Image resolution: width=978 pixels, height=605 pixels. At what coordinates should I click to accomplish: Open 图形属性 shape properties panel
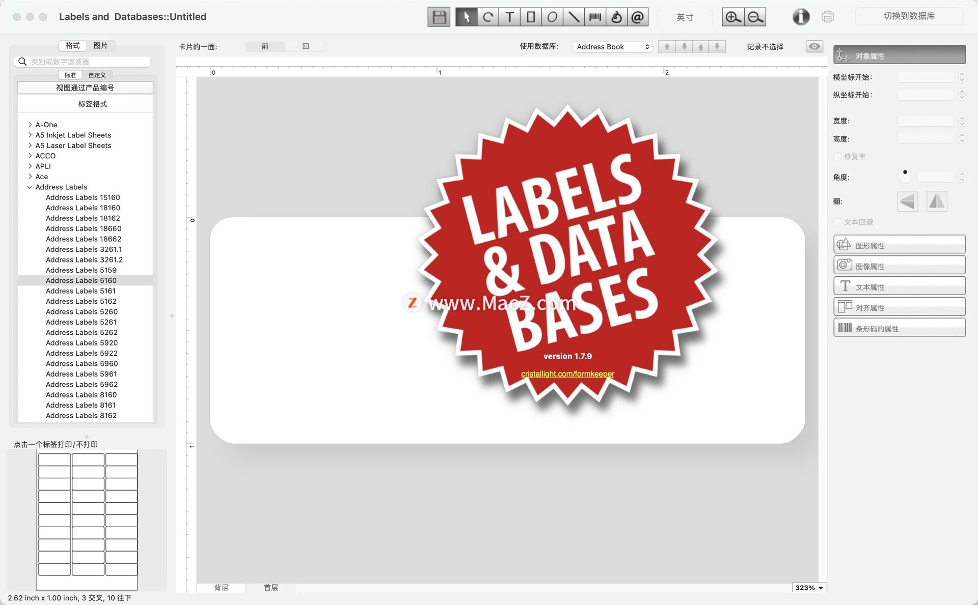pos(900,244)
